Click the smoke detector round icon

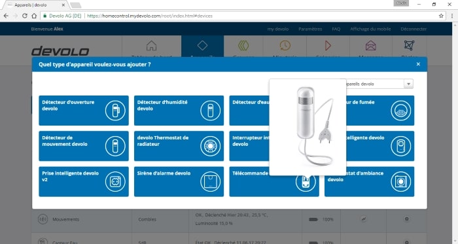point(400,111)
